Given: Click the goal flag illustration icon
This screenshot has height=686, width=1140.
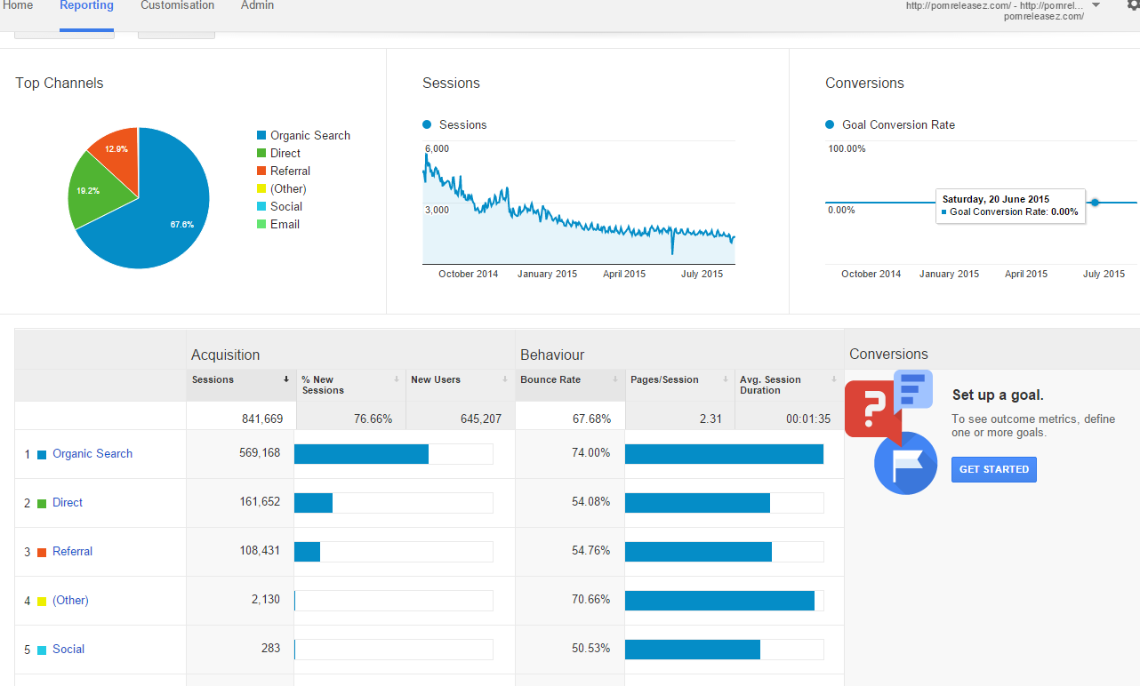Looking at the screenshot, I should (904, 463).
